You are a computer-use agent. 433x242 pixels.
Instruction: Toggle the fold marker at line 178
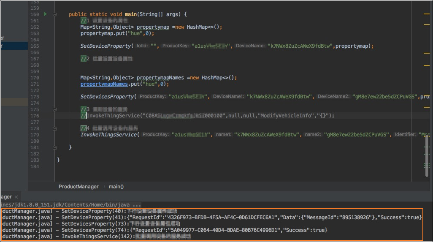tap(54, 128)
